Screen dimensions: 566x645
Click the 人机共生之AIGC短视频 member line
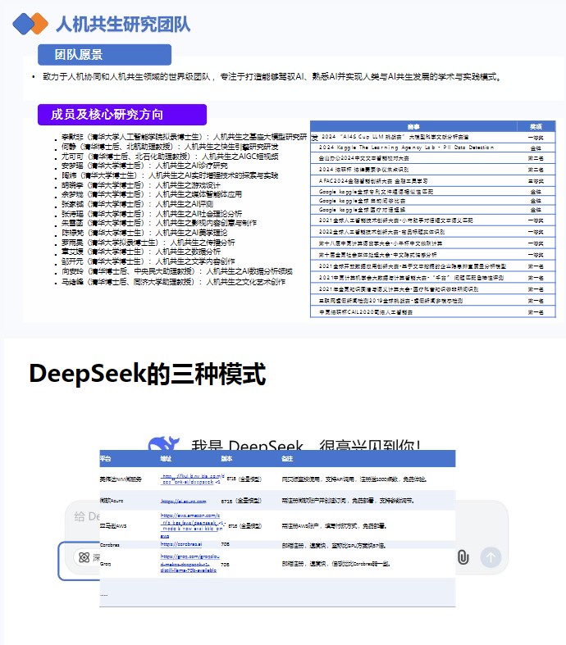coord(170,157)
